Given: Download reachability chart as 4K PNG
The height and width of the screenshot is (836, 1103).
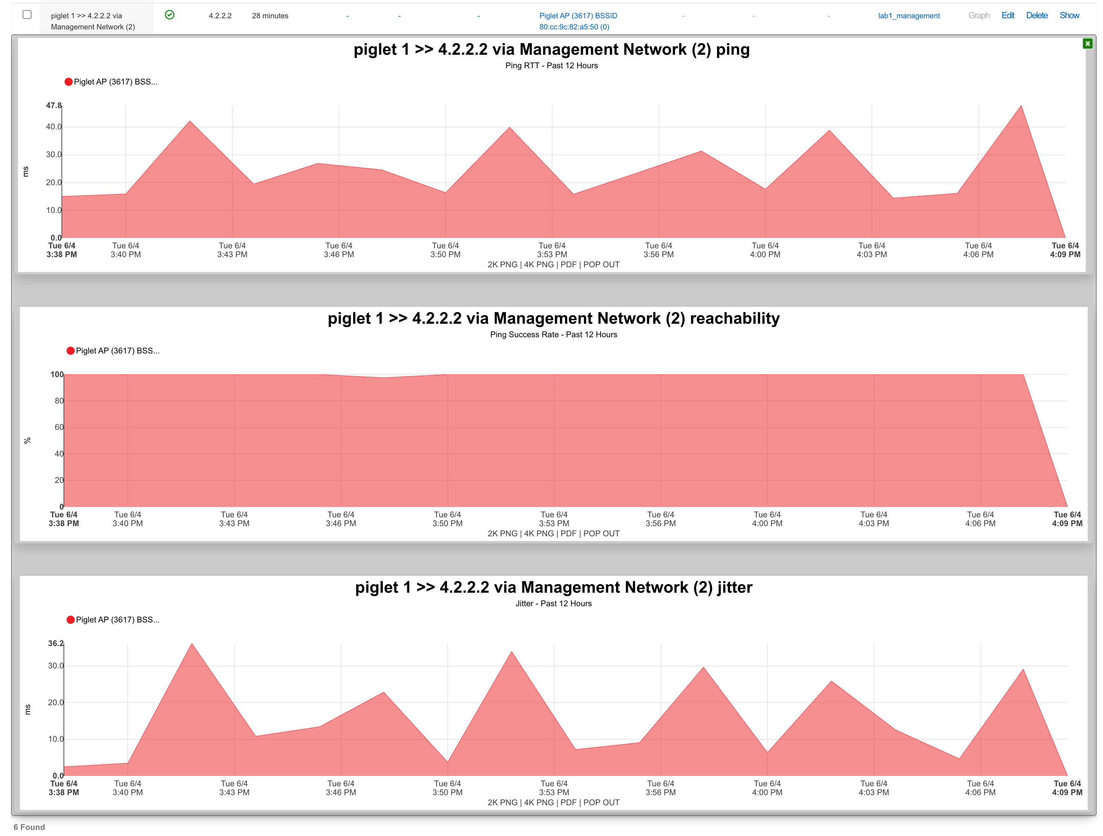Looking at the screenshot, I should point(539,534).
